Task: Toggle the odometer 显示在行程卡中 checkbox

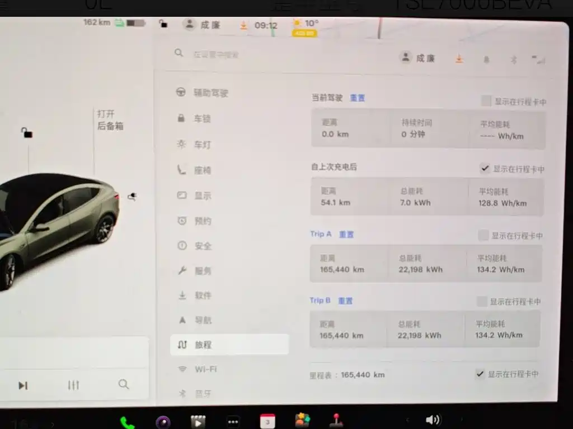Action: tap(480, 374)
